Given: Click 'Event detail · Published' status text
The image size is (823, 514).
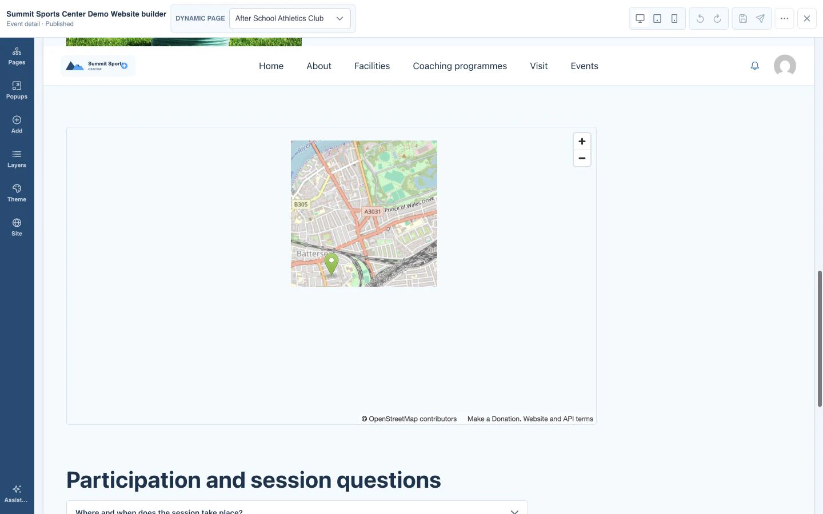Looking at the screenshot, I should coord(40,24).
